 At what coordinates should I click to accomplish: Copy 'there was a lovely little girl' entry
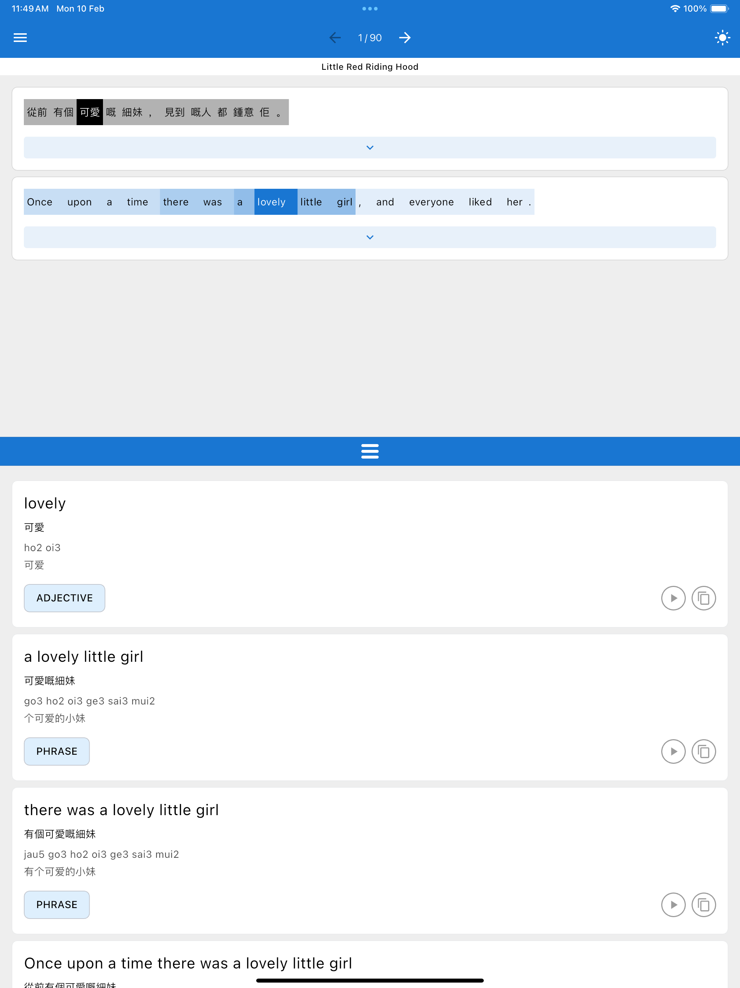pos(704,904)
